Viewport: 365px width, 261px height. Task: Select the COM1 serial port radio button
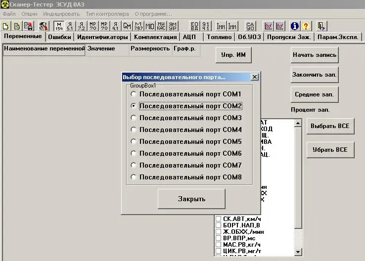[134, 94]
